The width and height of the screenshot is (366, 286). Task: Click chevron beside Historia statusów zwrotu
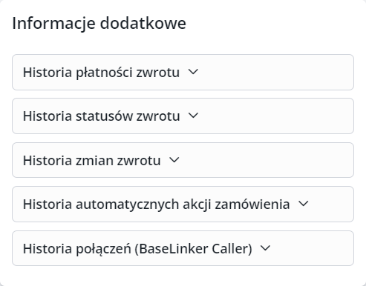[193, 116]
